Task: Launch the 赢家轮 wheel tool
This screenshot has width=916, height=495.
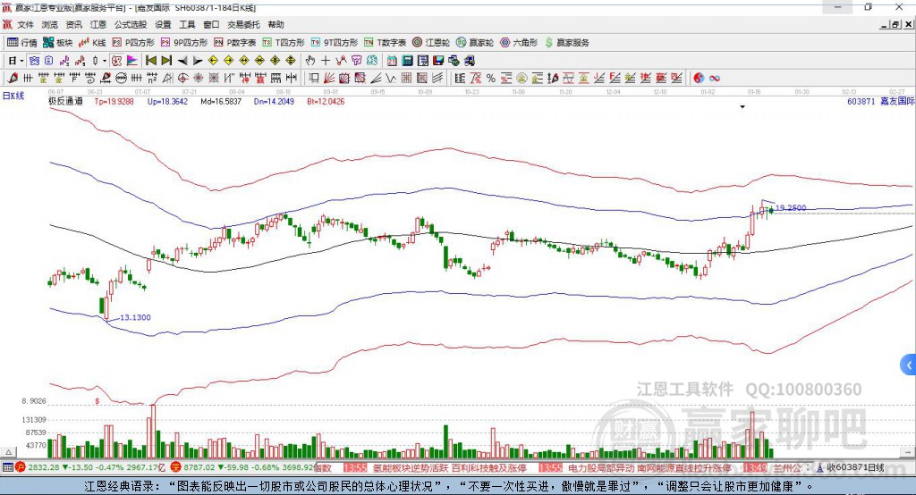Action: 475,43
